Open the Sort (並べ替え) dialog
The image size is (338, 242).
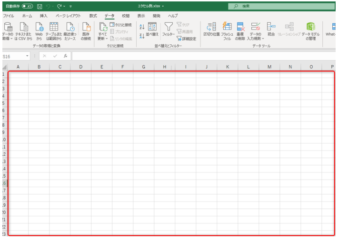tap(152, 30)
